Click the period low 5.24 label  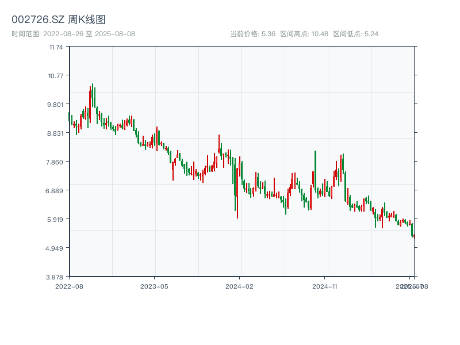click(x=355, y=34)
